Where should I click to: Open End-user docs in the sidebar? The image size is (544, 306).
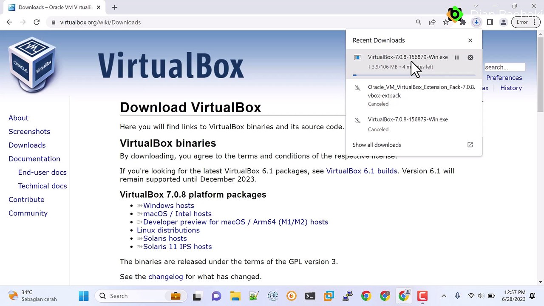42,173
